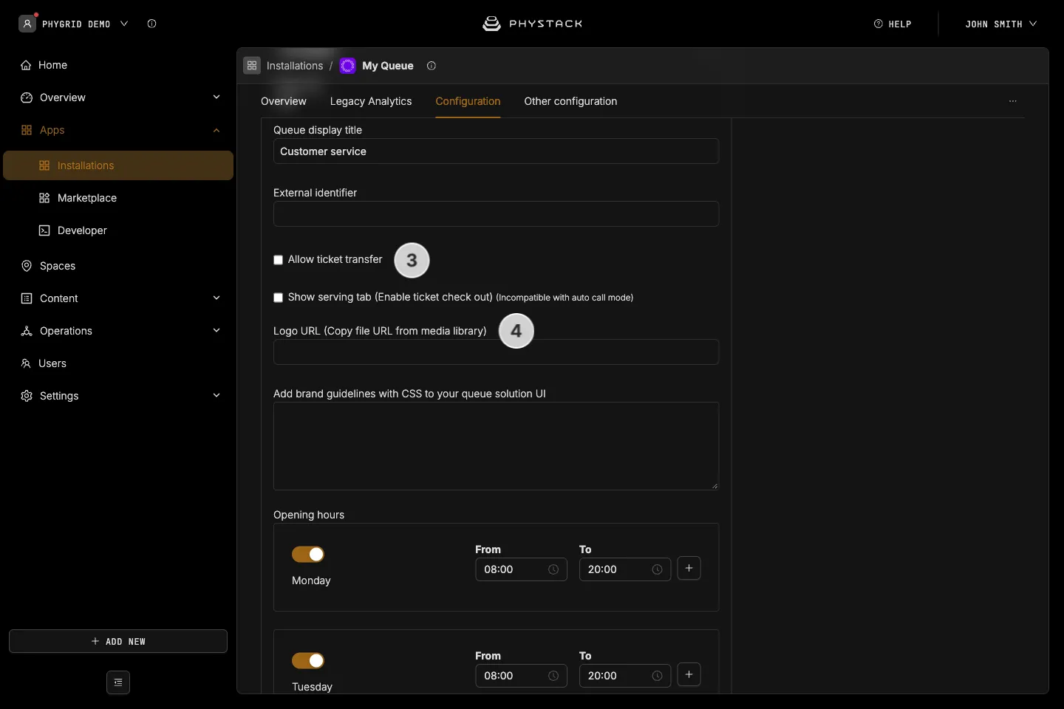The image size is (1064, 709).
Task: Click the info icon next to Phygrid Demo
Action: coord(151,24)
